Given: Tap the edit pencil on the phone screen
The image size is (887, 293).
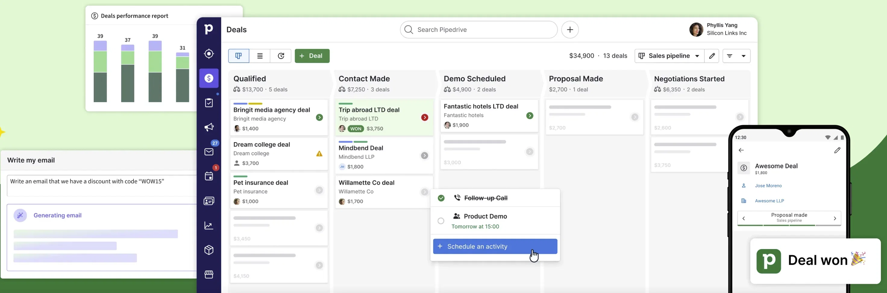Looking at the screenshot, I should pyautogui.click(x=837, y=150).
